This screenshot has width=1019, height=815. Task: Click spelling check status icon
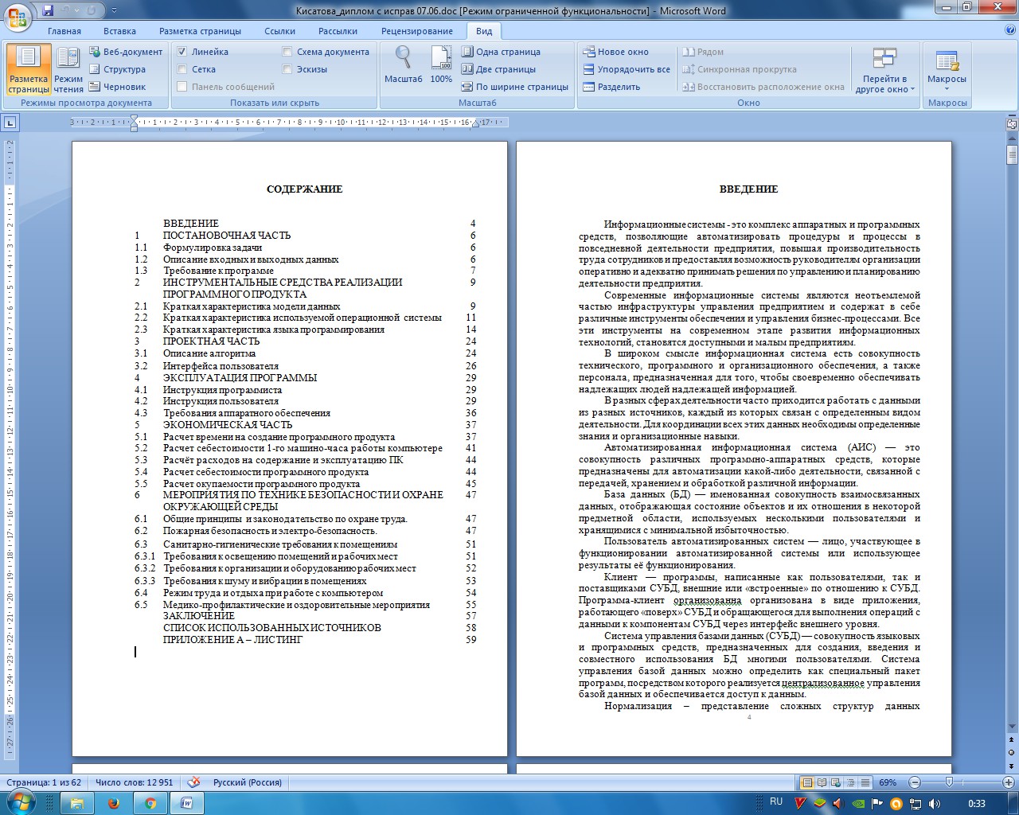pos(193,782)
